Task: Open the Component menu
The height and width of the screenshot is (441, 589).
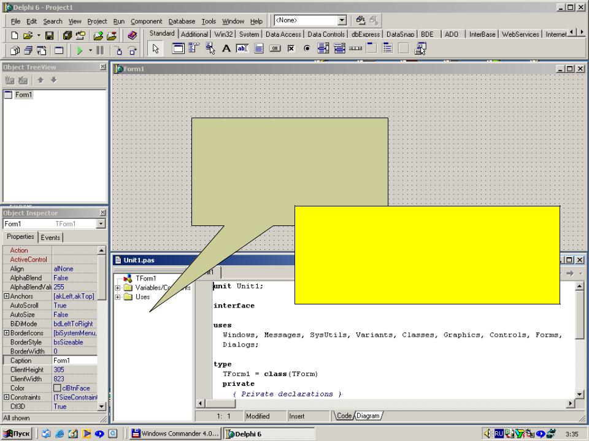Action: (x=147, y=21)
